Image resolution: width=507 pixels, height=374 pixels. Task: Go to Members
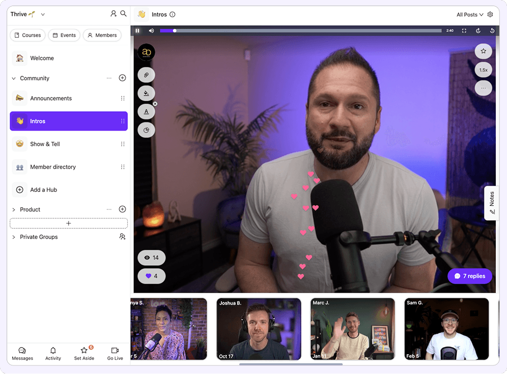click(x=102, y=35)
